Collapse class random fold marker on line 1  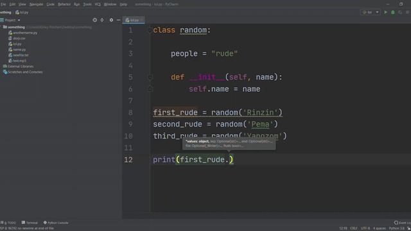[x=150, y=30]
